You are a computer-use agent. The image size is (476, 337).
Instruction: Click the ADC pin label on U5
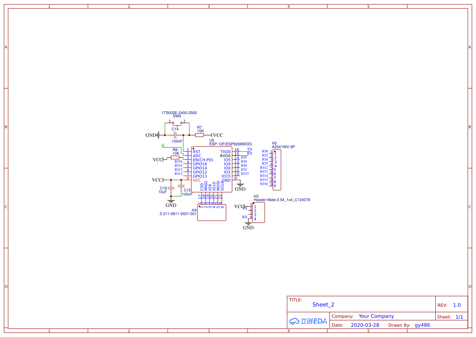(x=197, y=156)
